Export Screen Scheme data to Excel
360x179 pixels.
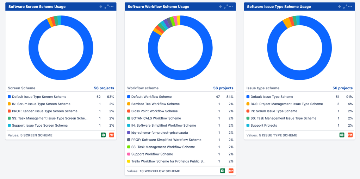(103, 135)
